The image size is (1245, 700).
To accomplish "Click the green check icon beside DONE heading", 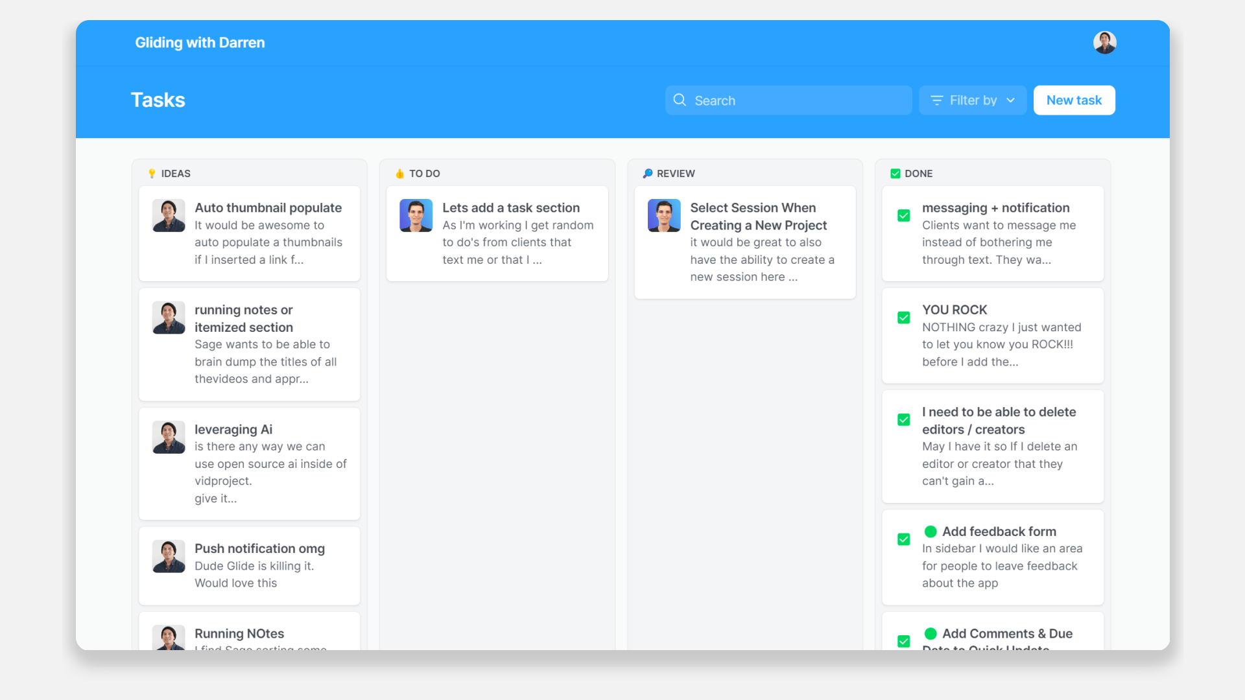I will pyautogui.click(x=895, y=174).
